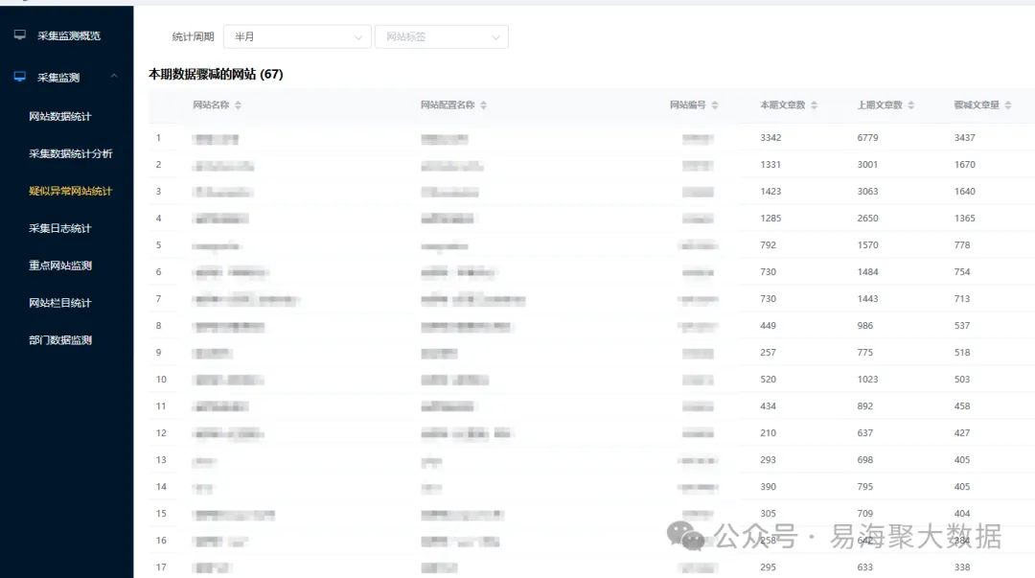Click value 458 in row 11
This screenshot has height=578, width=1035.
(962, 406)
